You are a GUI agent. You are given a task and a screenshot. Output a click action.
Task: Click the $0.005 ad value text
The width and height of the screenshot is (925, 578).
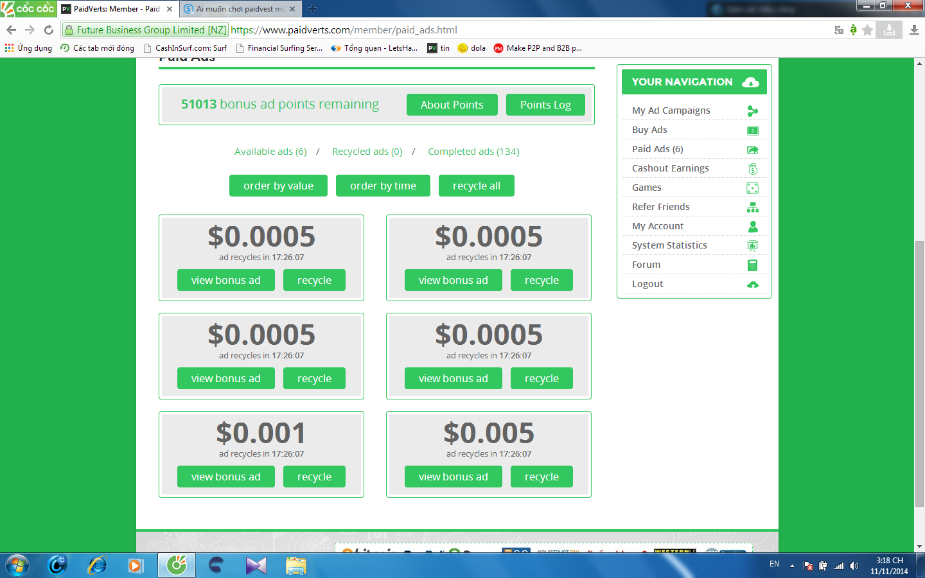click(489, 433)
